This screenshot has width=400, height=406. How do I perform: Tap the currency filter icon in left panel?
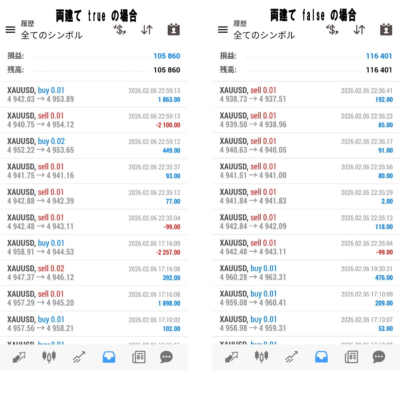[x=120, y=30]
